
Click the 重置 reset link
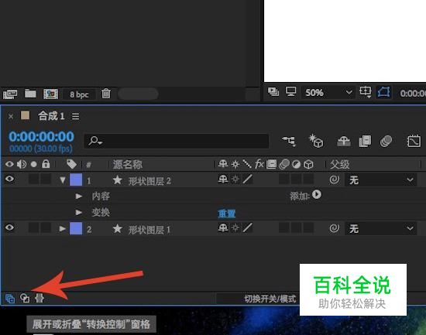227,214
